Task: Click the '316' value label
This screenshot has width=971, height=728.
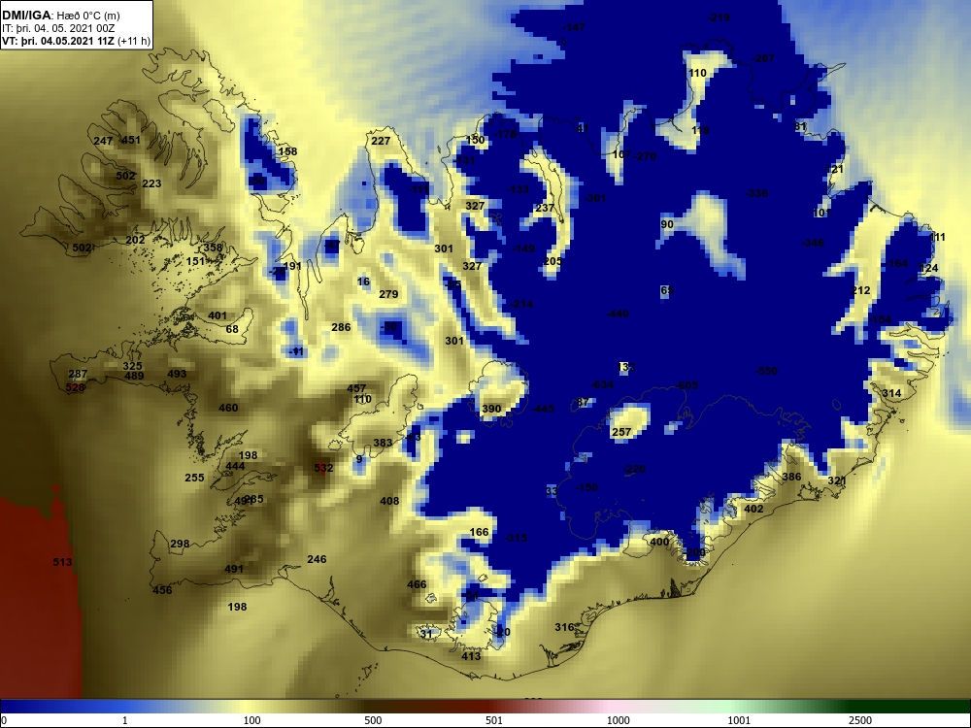Action: [x=564, y=627]
